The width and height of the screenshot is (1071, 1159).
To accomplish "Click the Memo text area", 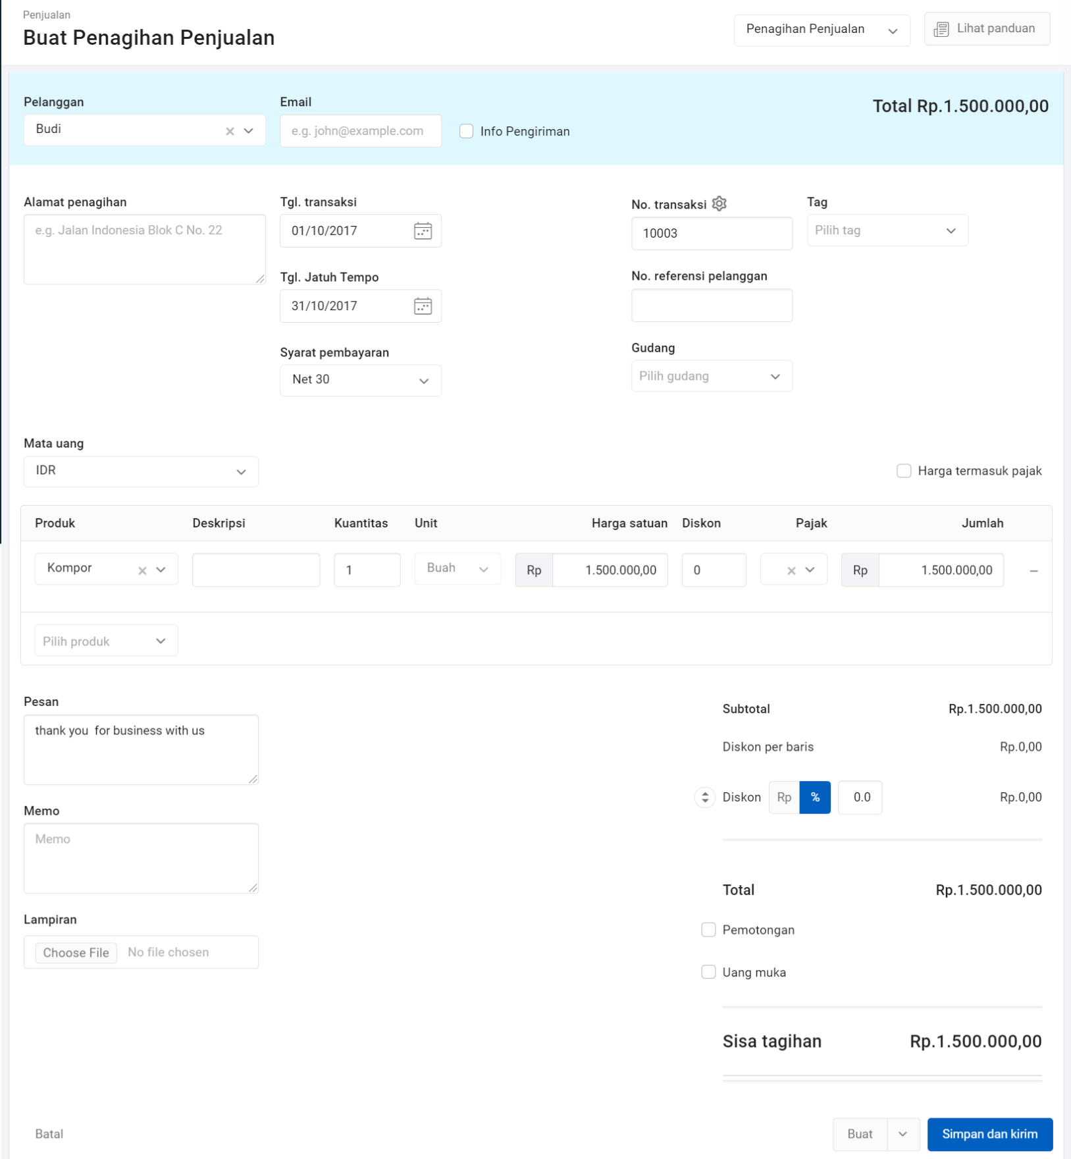I will click(141, 858).
